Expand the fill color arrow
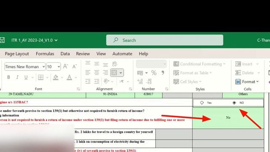This screenshot has width=270, height=152. point(62,78)
